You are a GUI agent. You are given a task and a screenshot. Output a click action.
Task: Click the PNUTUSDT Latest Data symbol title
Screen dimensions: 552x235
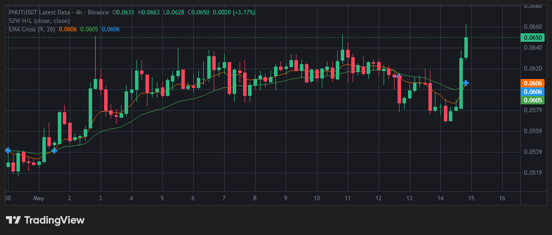39,12
